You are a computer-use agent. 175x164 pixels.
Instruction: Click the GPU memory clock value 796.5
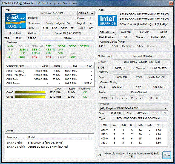coord(139,46)
